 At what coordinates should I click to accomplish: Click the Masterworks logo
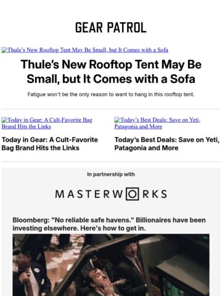(111, 194)
